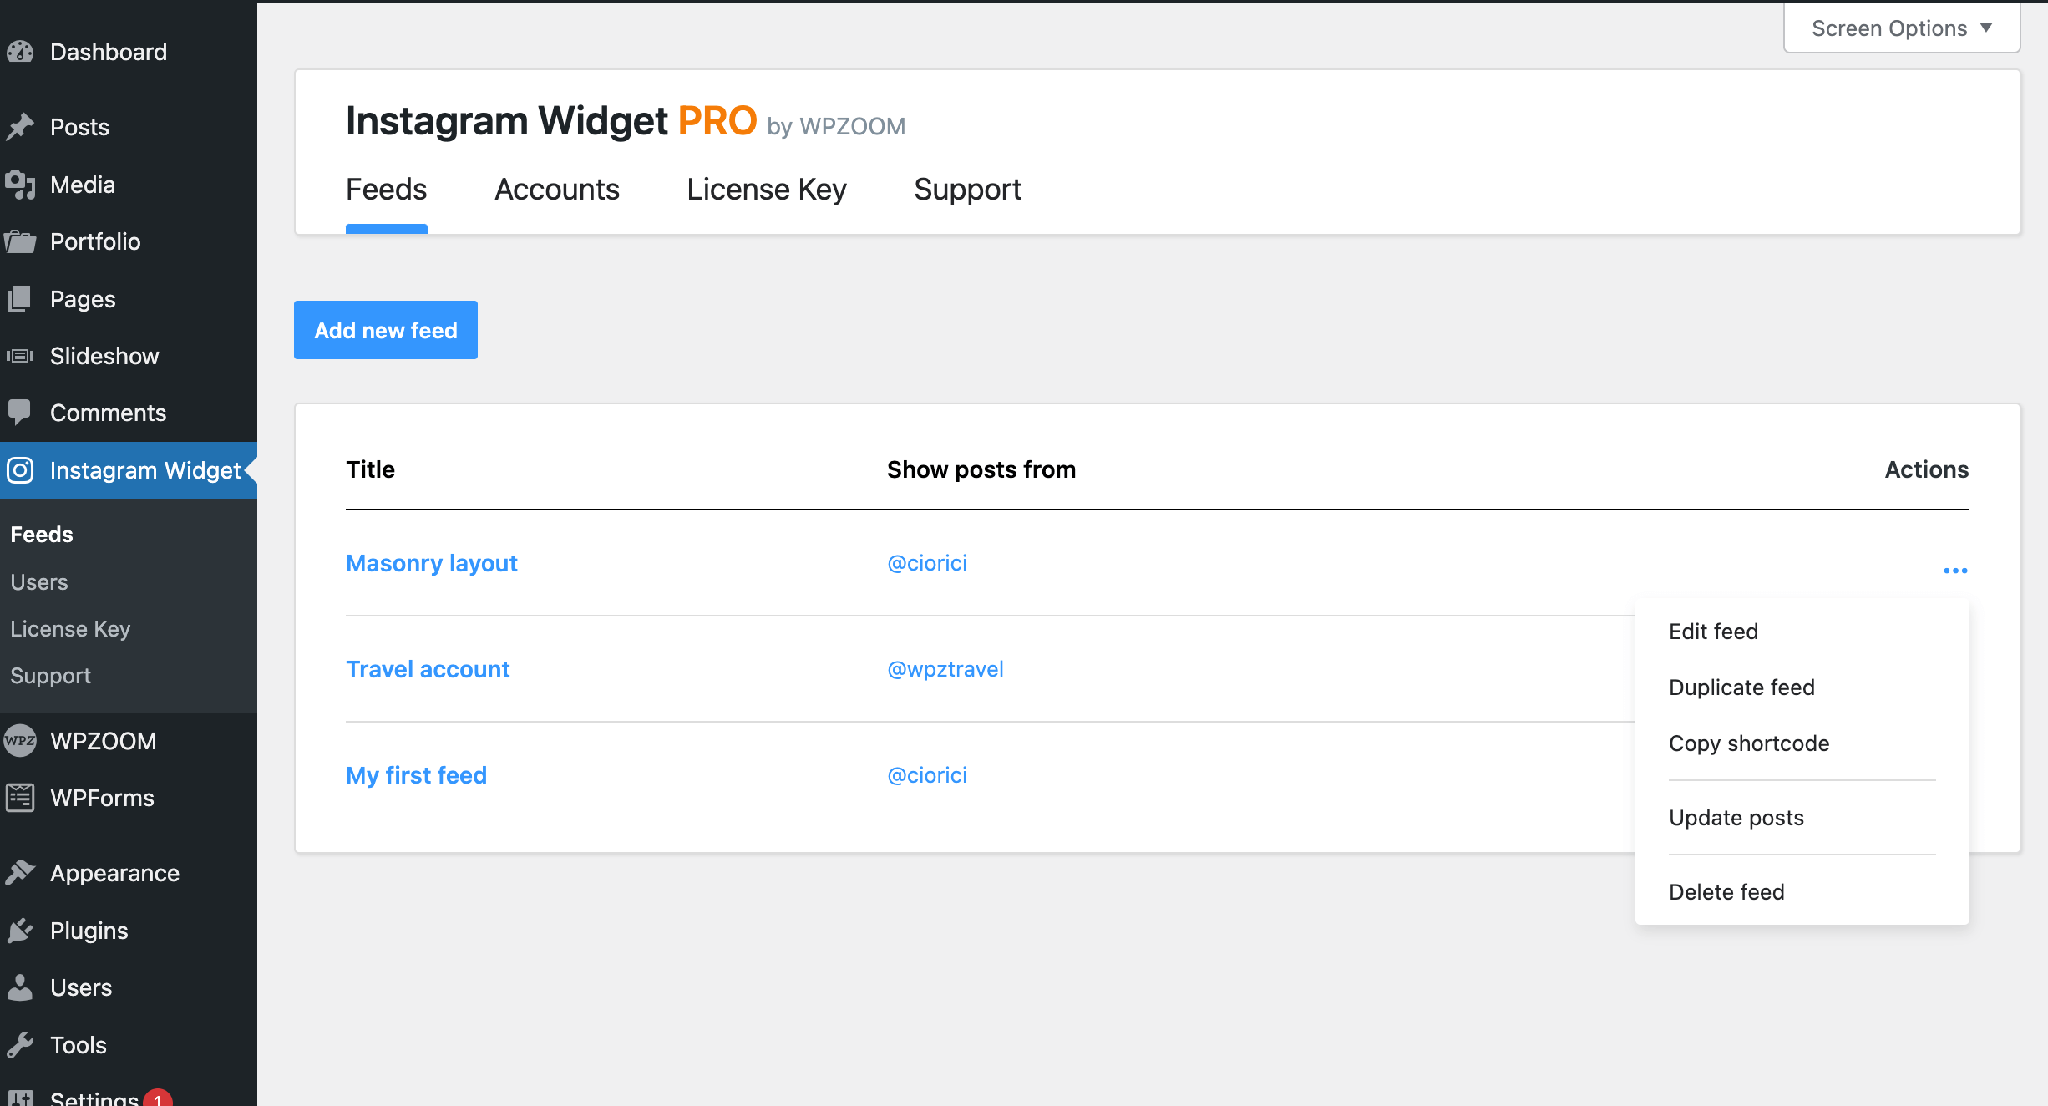Click the Dashboard gauge icon in sidebar
The image size is (2048, 1106).
[x=20, y=52]
